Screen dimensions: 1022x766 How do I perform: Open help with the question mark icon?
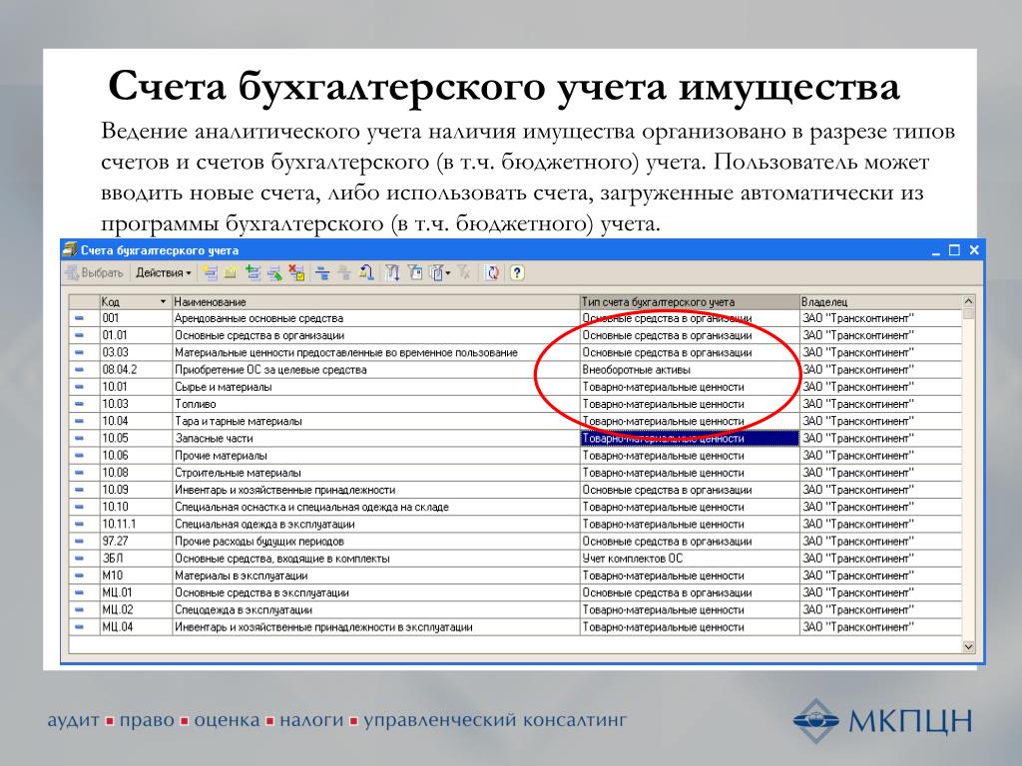pyautogui.click(x=517, y=272)
